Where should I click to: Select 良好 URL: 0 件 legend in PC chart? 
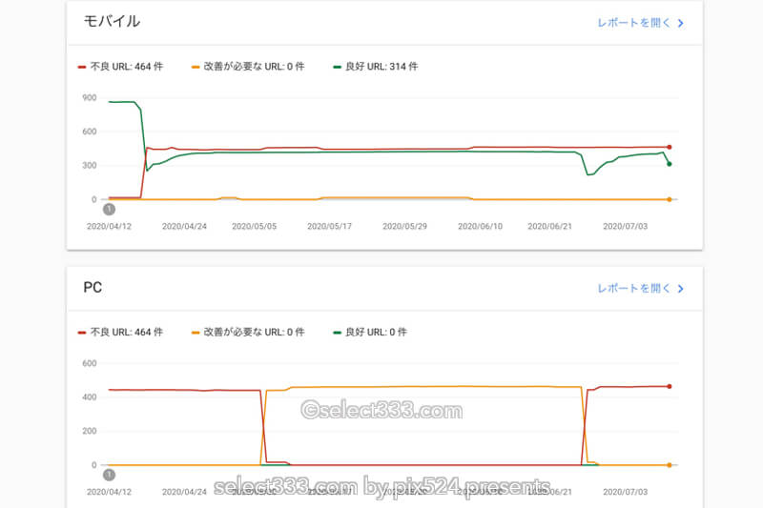pyautogui.click(x=370, y=332)
